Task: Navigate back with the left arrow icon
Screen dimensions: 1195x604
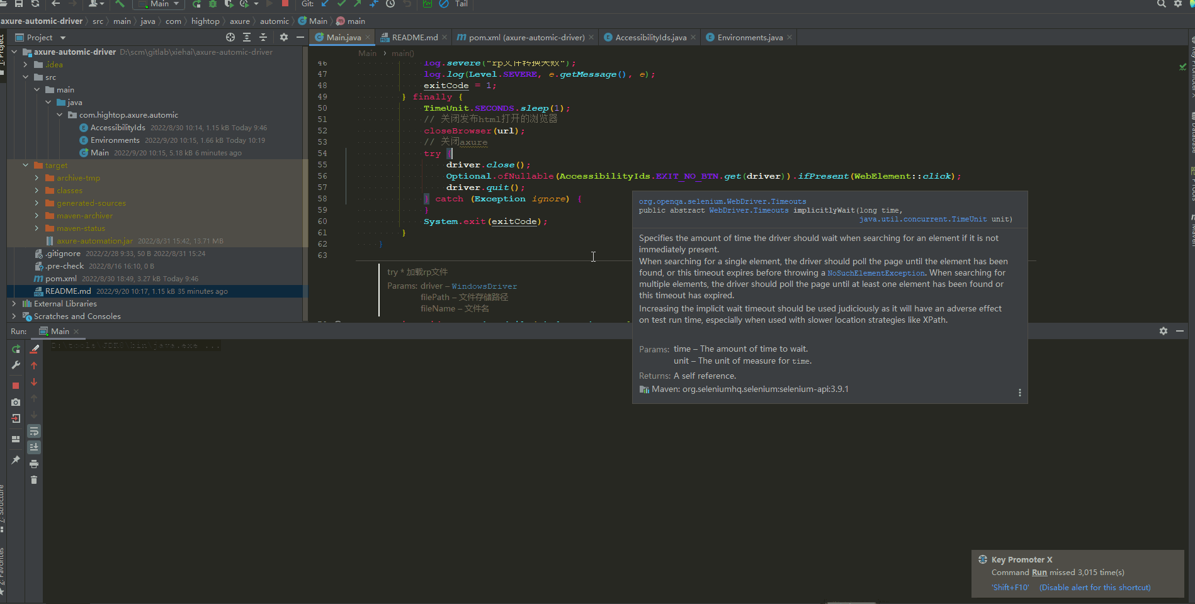Action: point(56,4)
